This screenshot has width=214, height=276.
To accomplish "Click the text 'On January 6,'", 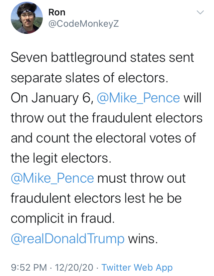I will point(52,98).
